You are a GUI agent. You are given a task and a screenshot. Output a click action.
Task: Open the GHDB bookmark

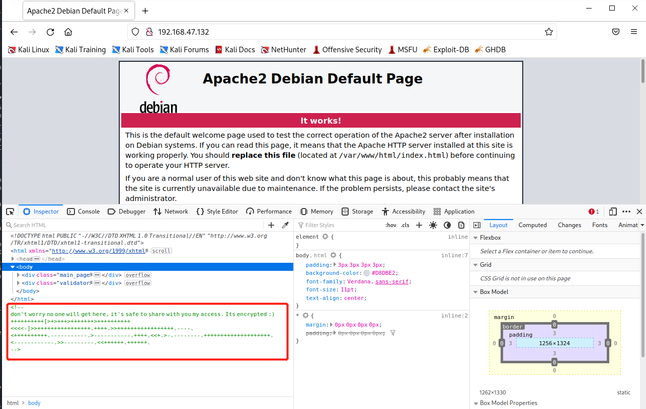click(x=490, y=50)
